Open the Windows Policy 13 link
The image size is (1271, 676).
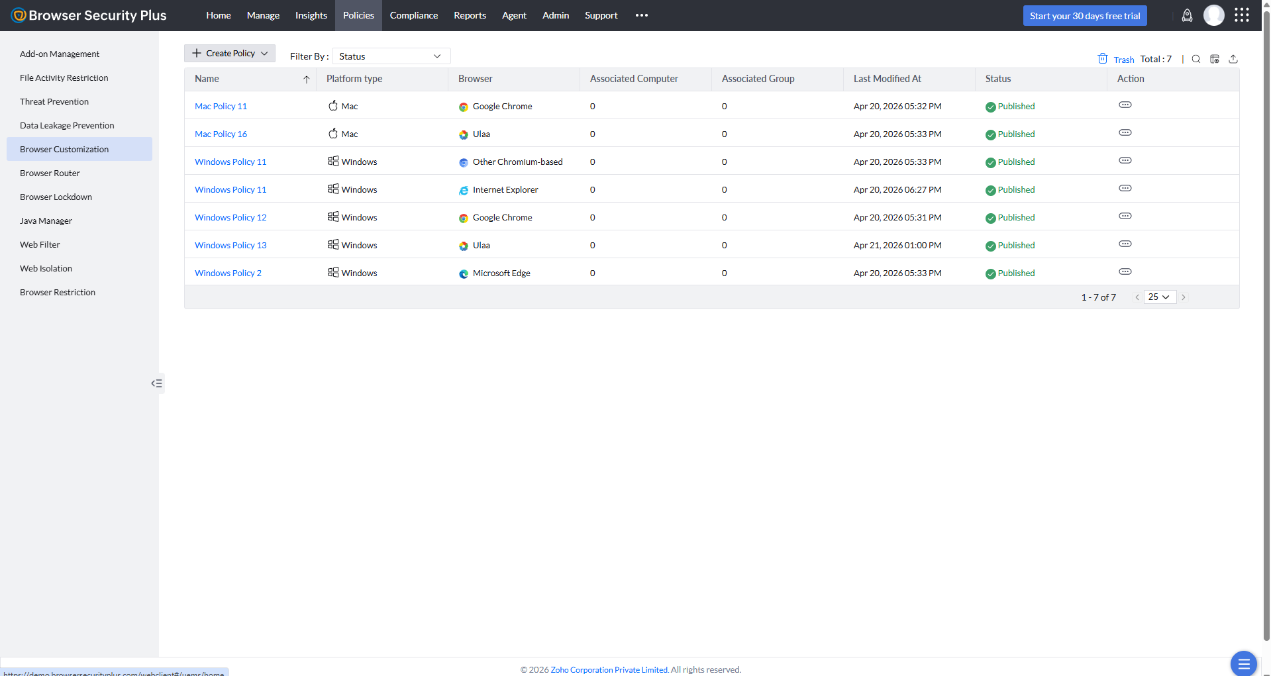coord(230,245)
